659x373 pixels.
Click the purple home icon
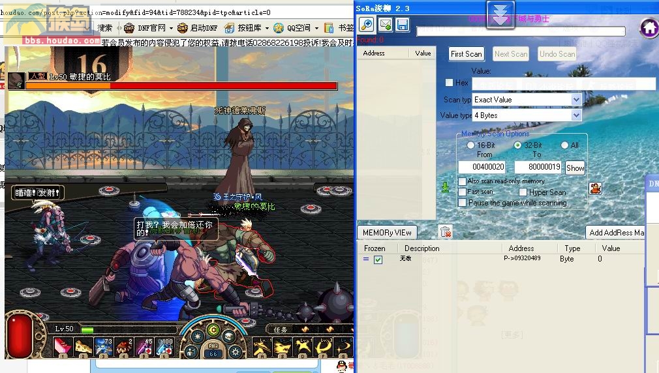pos(649,28)
